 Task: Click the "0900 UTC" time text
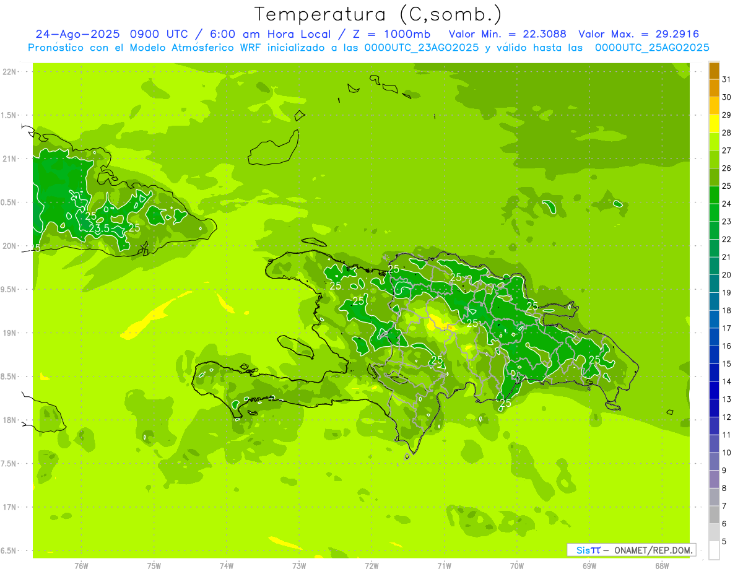[160, 35]
